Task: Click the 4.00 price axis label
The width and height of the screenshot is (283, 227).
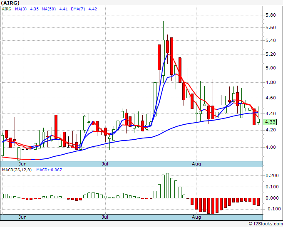Action: (x=271, y=147)
